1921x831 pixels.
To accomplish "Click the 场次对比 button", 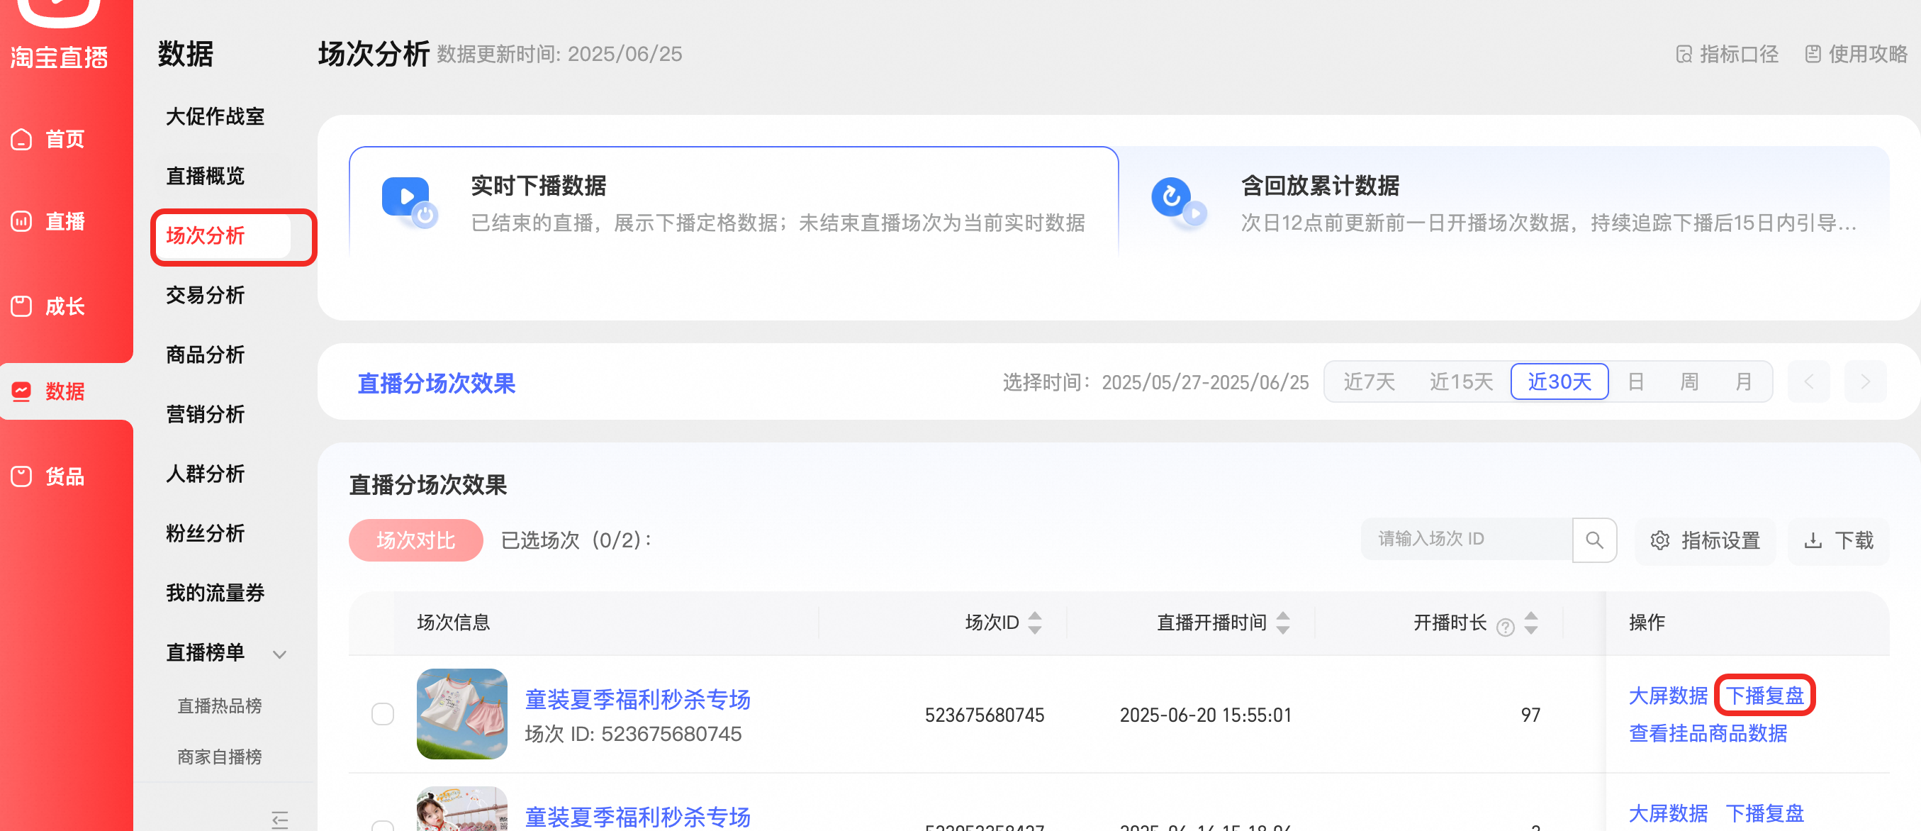I will (x=415, y=540).
